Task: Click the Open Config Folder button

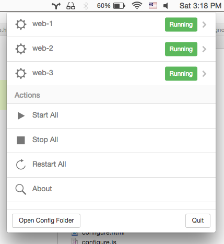Action: pos(46,220)
